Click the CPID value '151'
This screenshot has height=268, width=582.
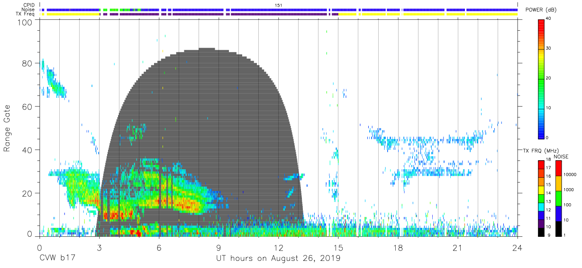coord(279,5)
